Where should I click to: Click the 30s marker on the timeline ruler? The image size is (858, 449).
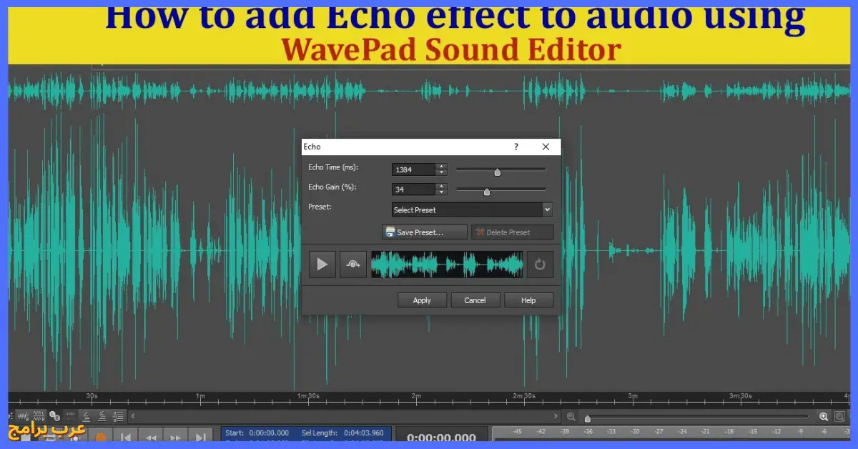(92, 396)
